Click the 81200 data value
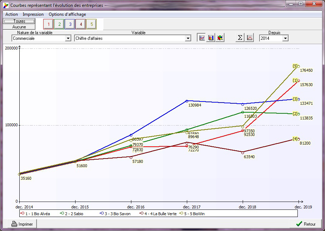 [305, 143]
